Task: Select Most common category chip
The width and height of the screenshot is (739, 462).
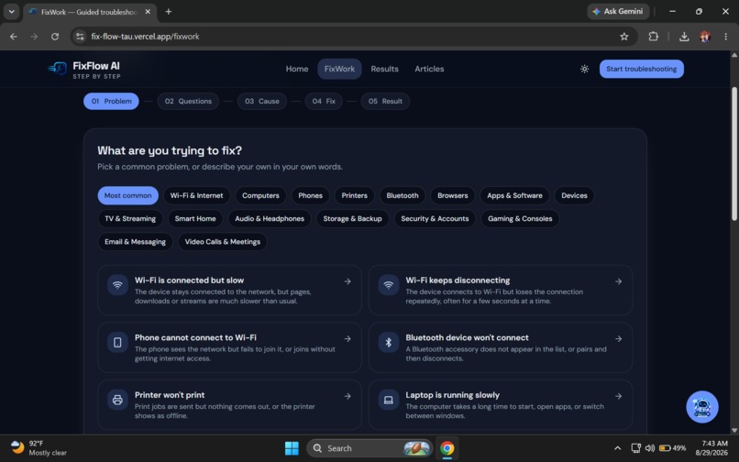Action: point(127,195)
